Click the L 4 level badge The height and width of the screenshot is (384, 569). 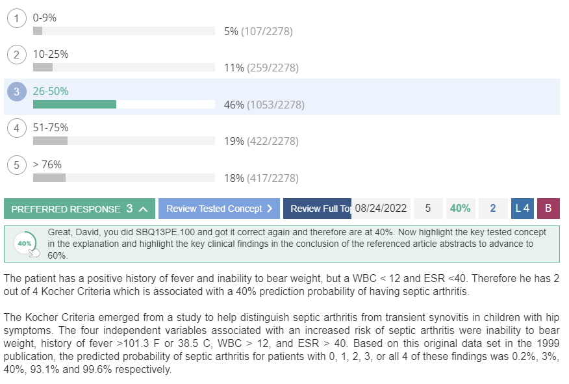[522, 209]
